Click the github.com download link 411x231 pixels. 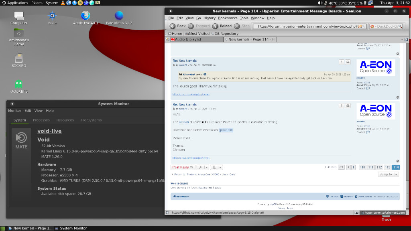226,130
